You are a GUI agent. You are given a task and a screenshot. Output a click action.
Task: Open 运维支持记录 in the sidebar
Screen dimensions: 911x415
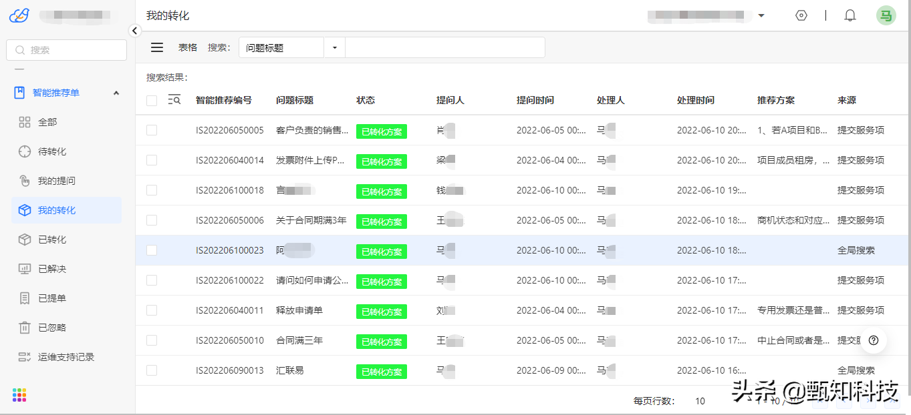[66, 357]
